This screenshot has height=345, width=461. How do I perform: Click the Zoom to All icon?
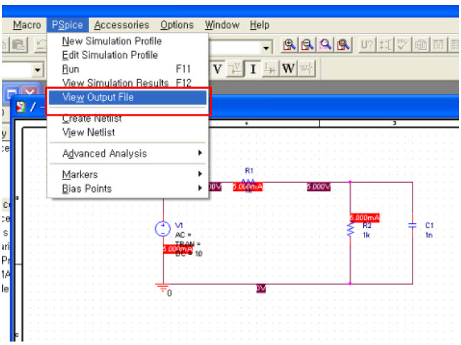tap(343, 45)
